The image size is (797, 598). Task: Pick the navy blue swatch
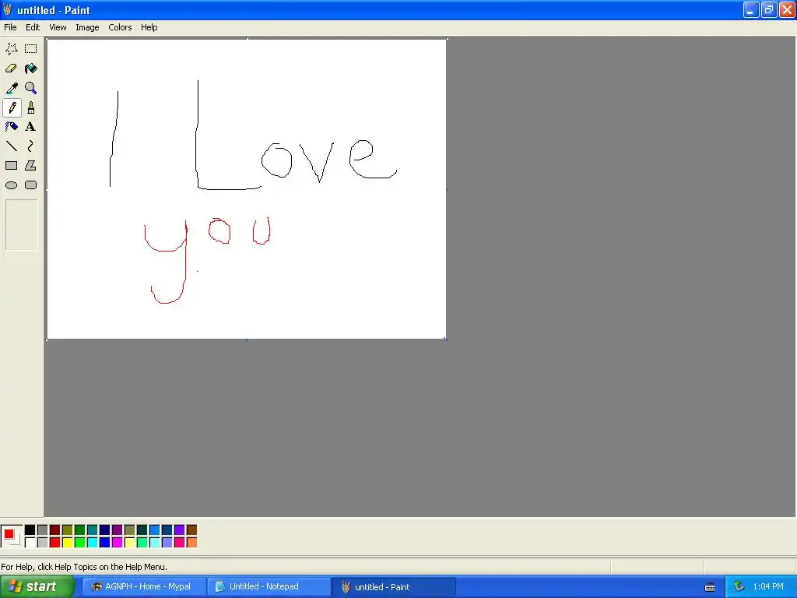[105, 529]
